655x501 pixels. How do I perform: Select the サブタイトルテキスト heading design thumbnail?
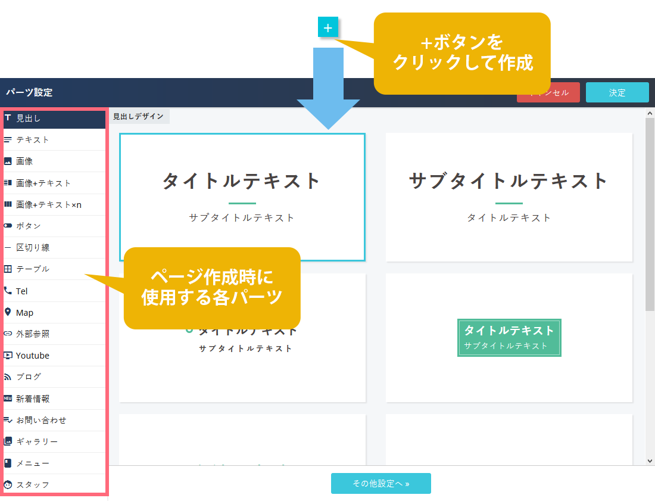point(509,197)
